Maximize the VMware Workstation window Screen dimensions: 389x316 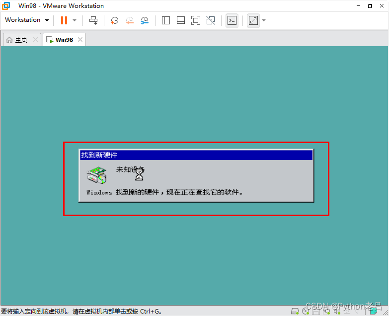370,5
